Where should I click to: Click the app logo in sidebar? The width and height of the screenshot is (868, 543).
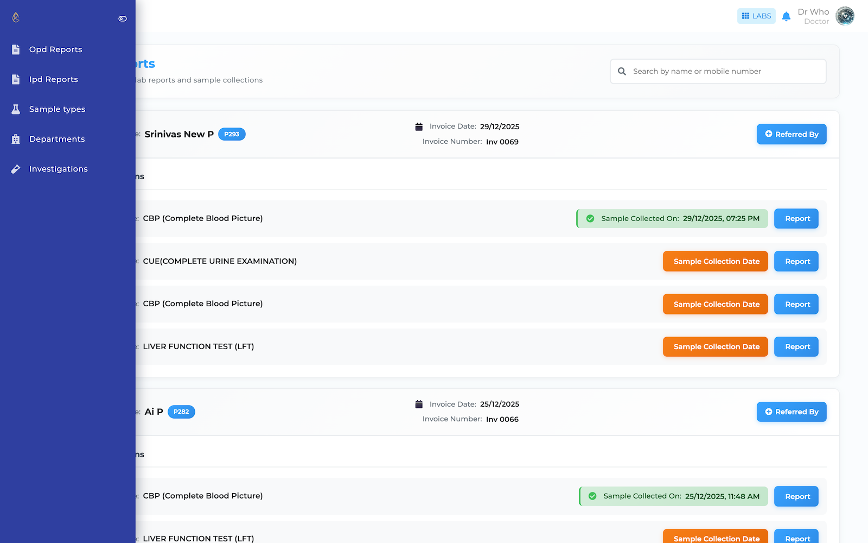(x=16, y=18)
